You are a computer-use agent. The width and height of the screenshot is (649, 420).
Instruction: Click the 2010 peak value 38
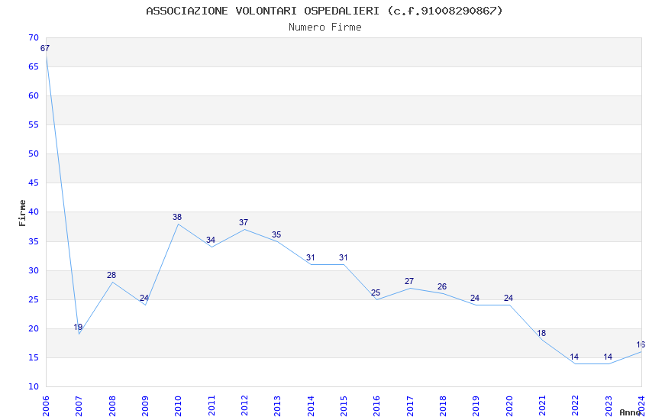click(x=177, y=217)
